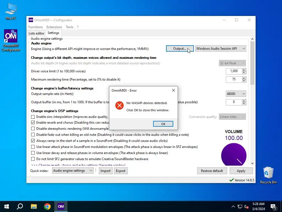Launch OmniMIDI Configurator desktop shortcut
This screenshot has width=282, height=212.
pyautogui.click(x=11, y=40)
